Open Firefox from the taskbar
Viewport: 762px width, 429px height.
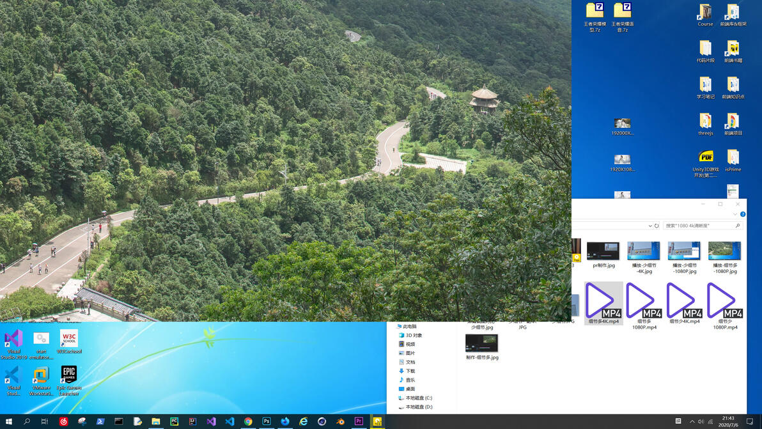tap(284, 421)
